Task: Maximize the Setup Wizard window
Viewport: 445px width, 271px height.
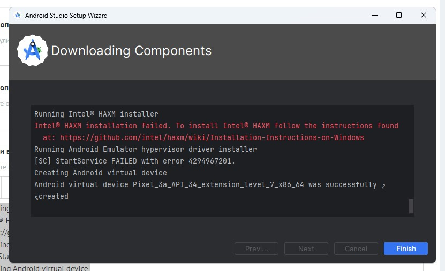Action: click(x=399, y=15)
